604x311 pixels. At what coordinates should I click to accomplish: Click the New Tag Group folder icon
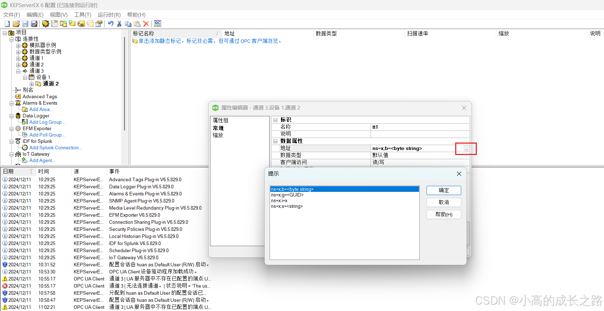[63, 24]
